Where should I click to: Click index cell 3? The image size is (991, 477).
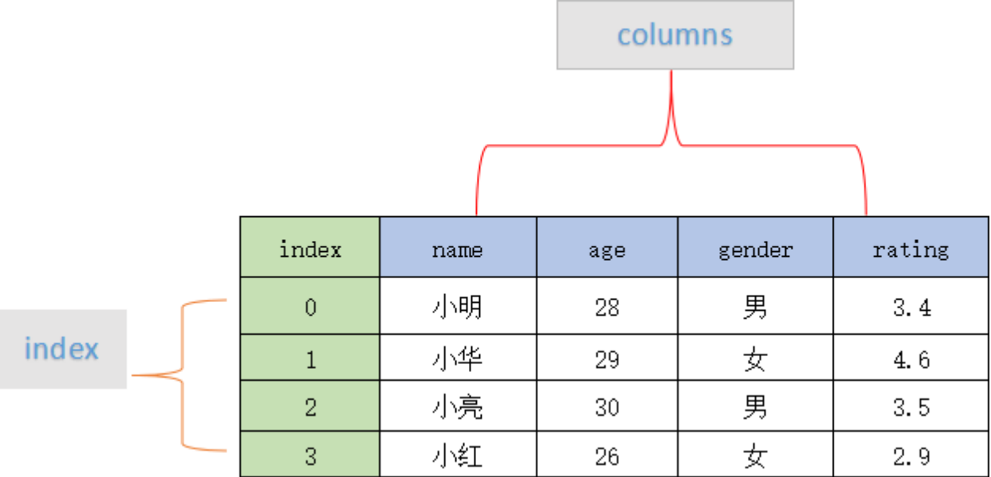click(x=310, y=455)
